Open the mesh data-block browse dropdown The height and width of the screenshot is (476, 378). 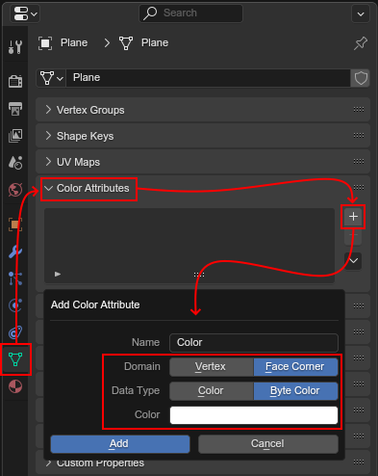(51, 78)
